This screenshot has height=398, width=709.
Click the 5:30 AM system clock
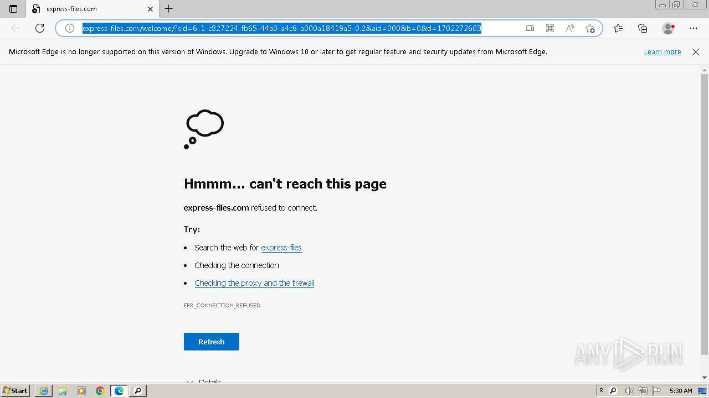(x=681, y=391)
